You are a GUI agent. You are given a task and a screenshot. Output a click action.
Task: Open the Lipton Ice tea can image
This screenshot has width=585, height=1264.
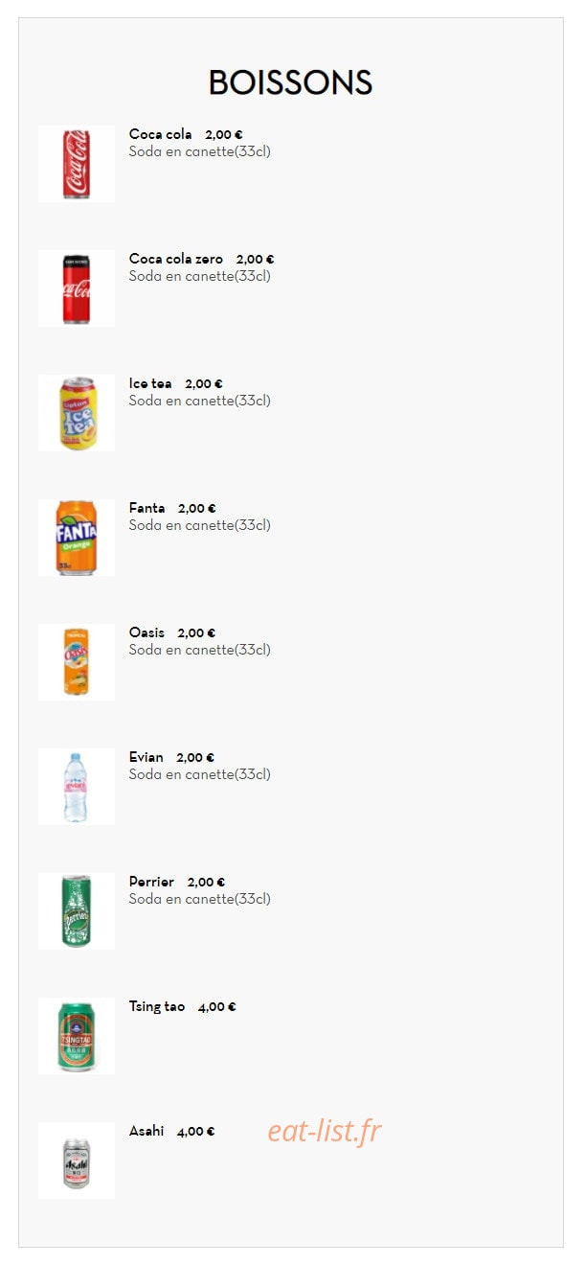(x=77, y=413)
